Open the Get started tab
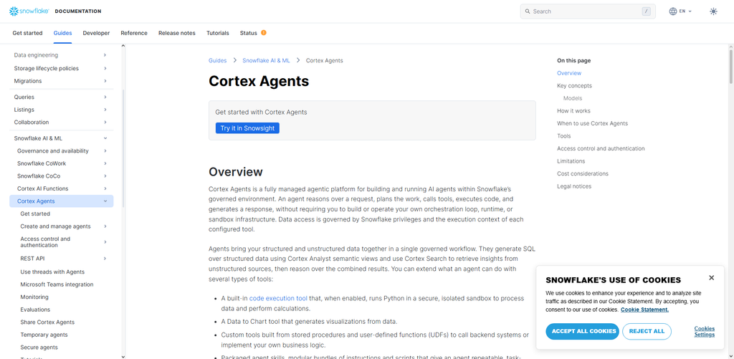The width and height of the screenshot is (734, 359). [x=27, y=33]
